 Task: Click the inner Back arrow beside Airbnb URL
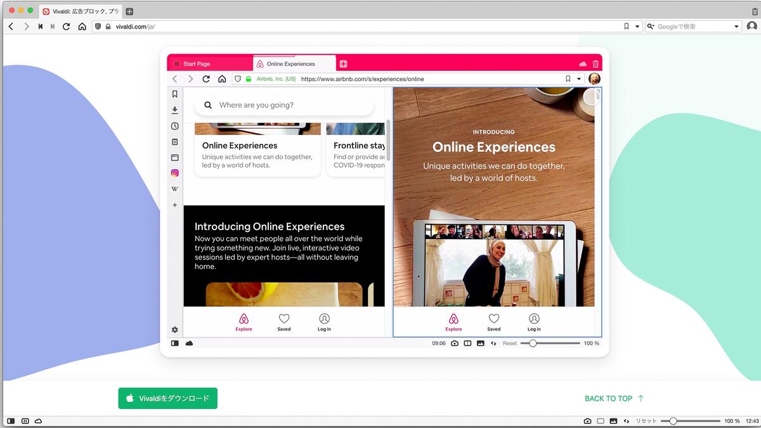(175, 79)
